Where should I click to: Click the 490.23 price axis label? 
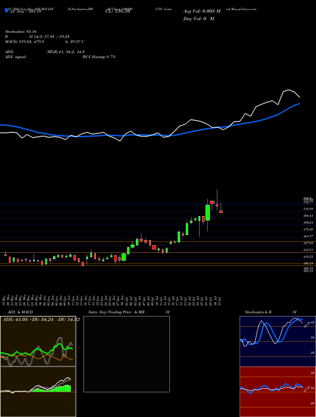point(308,222)
